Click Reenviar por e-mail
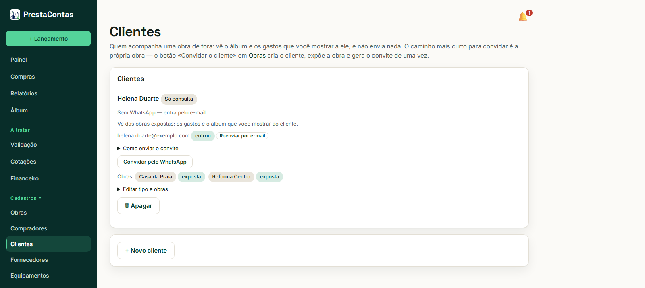 [x=242, y=136]
